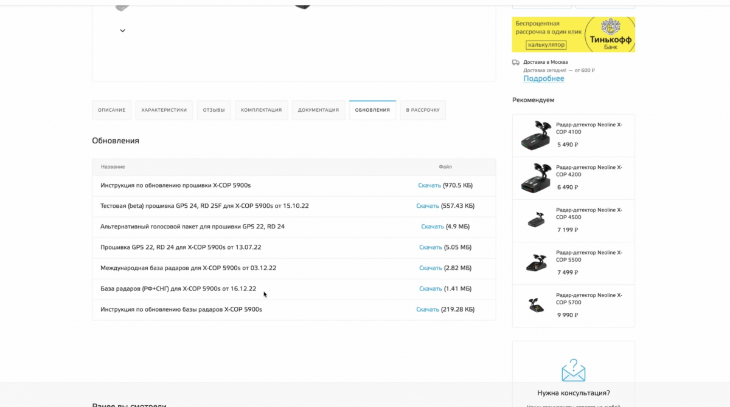Download beta firmware GPS 24 file

coord(428,206)
